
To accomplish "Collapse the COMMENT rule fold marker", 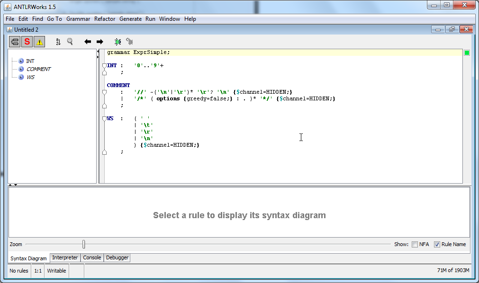I will click(104, 92).
